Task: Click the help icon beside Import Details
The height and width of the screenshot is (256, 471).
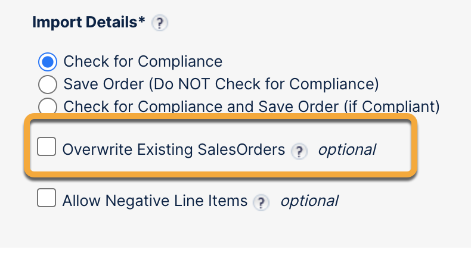Action: point(159,23)
